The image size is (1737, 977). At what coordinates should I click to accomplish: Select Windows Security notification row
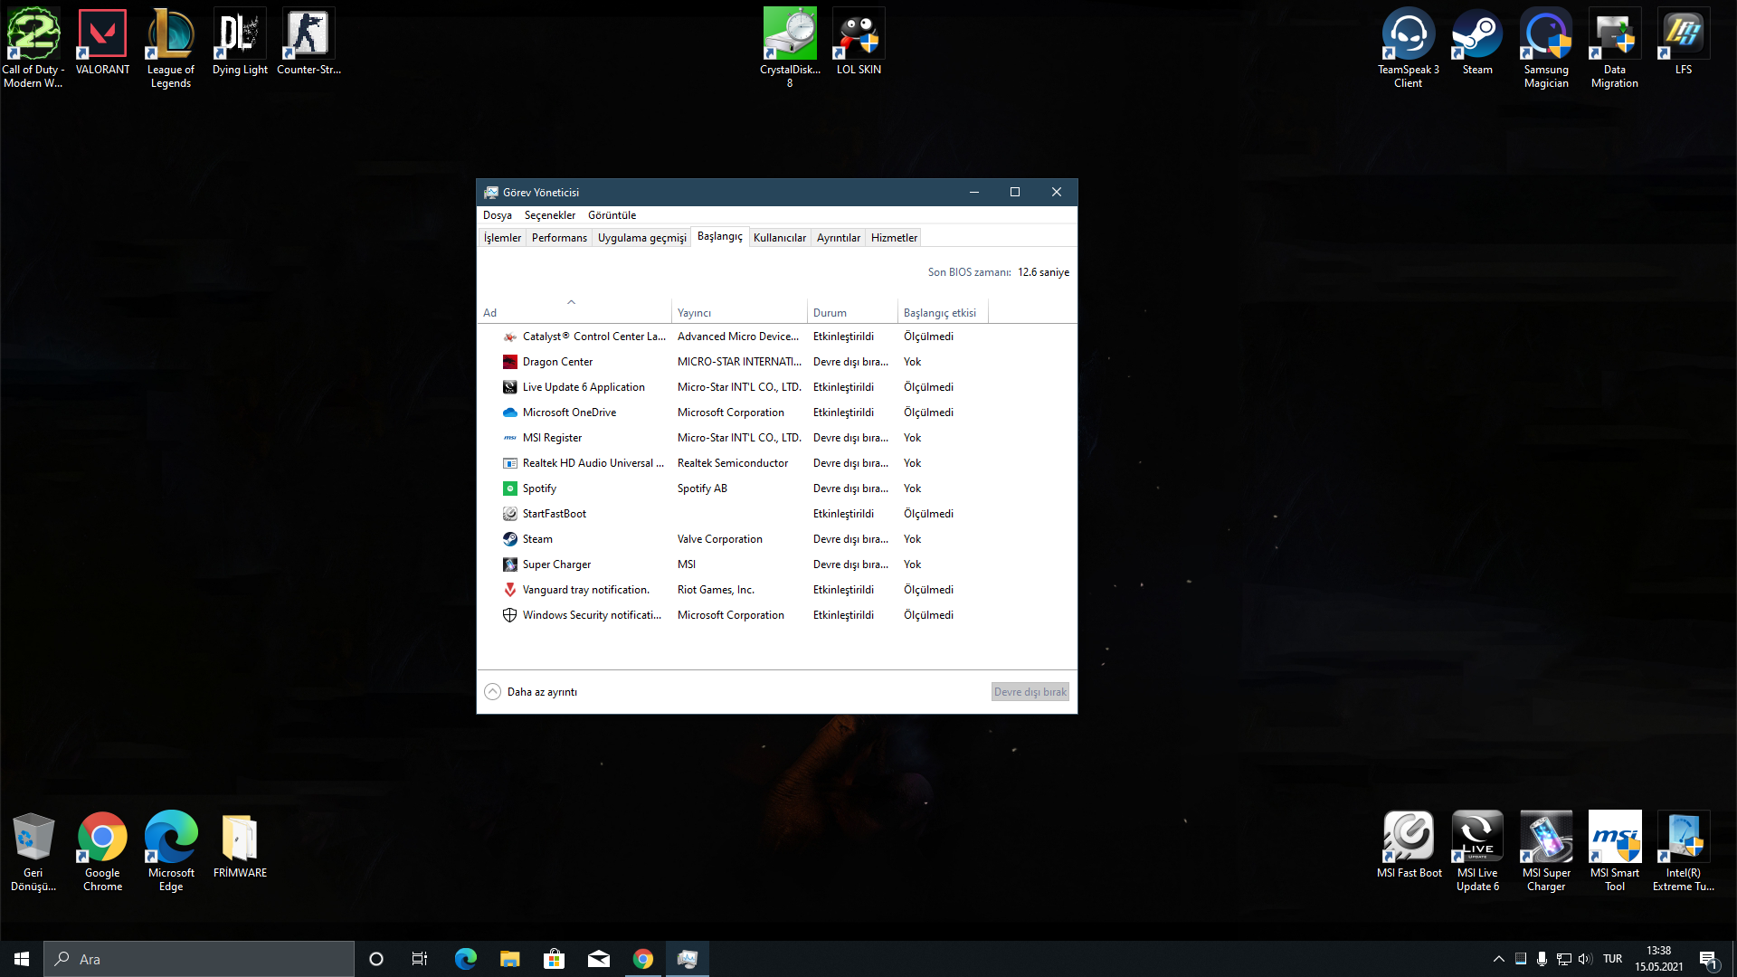point(776,615)
